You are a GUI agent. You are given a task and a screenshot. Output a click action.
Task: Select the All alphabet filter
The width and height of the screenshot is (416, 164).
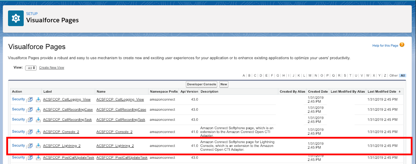(x=403, y=76)
